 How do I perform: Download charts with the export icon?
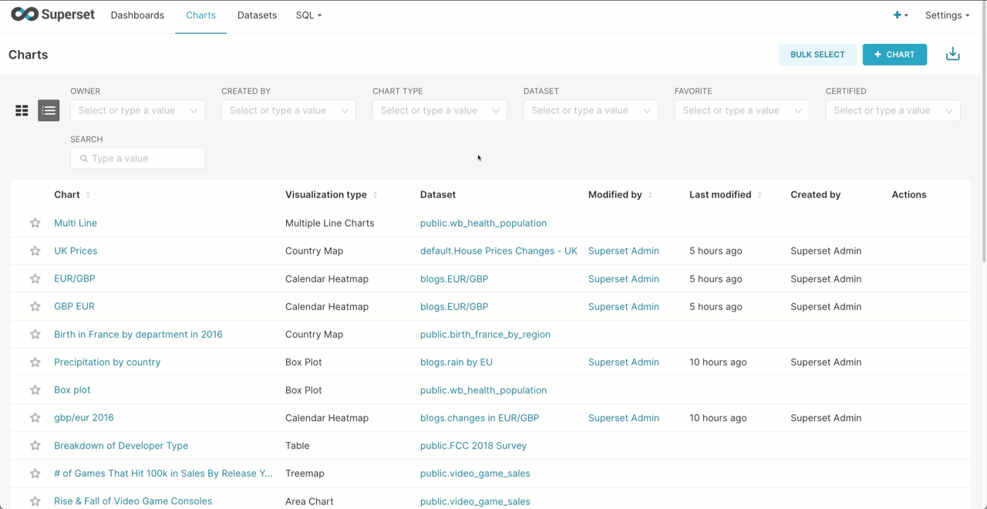[x=952, y=55]
